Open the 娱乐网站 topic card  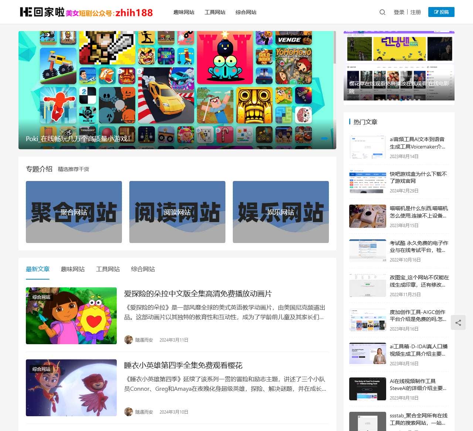pos(281,212)
